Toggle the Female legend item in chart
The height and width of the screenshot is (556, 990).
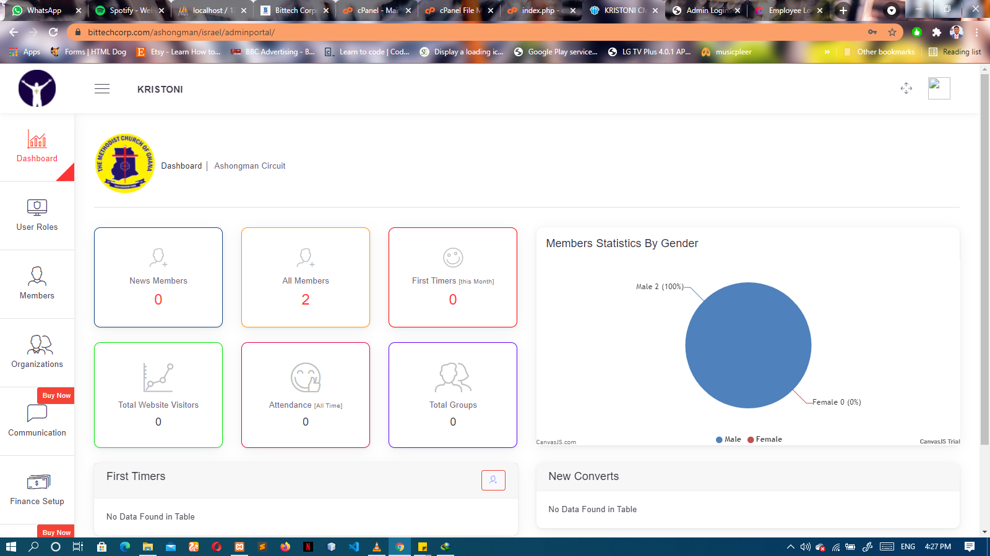pos(765,439)
